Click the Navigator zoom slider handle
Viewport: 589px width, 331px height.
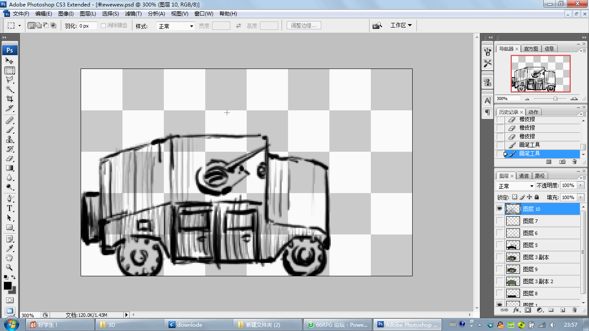coord(555,99)
